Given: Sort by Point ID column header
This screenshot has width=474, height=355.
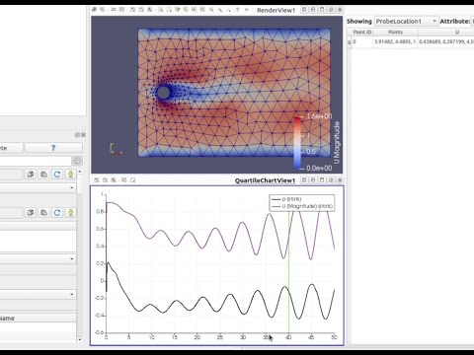Looking at the screenshot, I should tap(362, 32).
